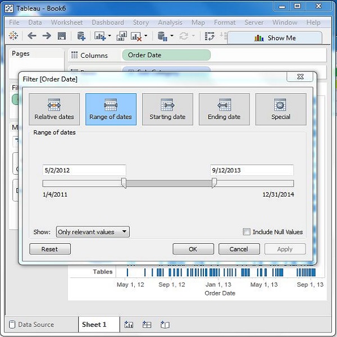The width and height of the screenshot is (337, 337).
Task: Choose the Ending date filter option
Action: [224, 109]
